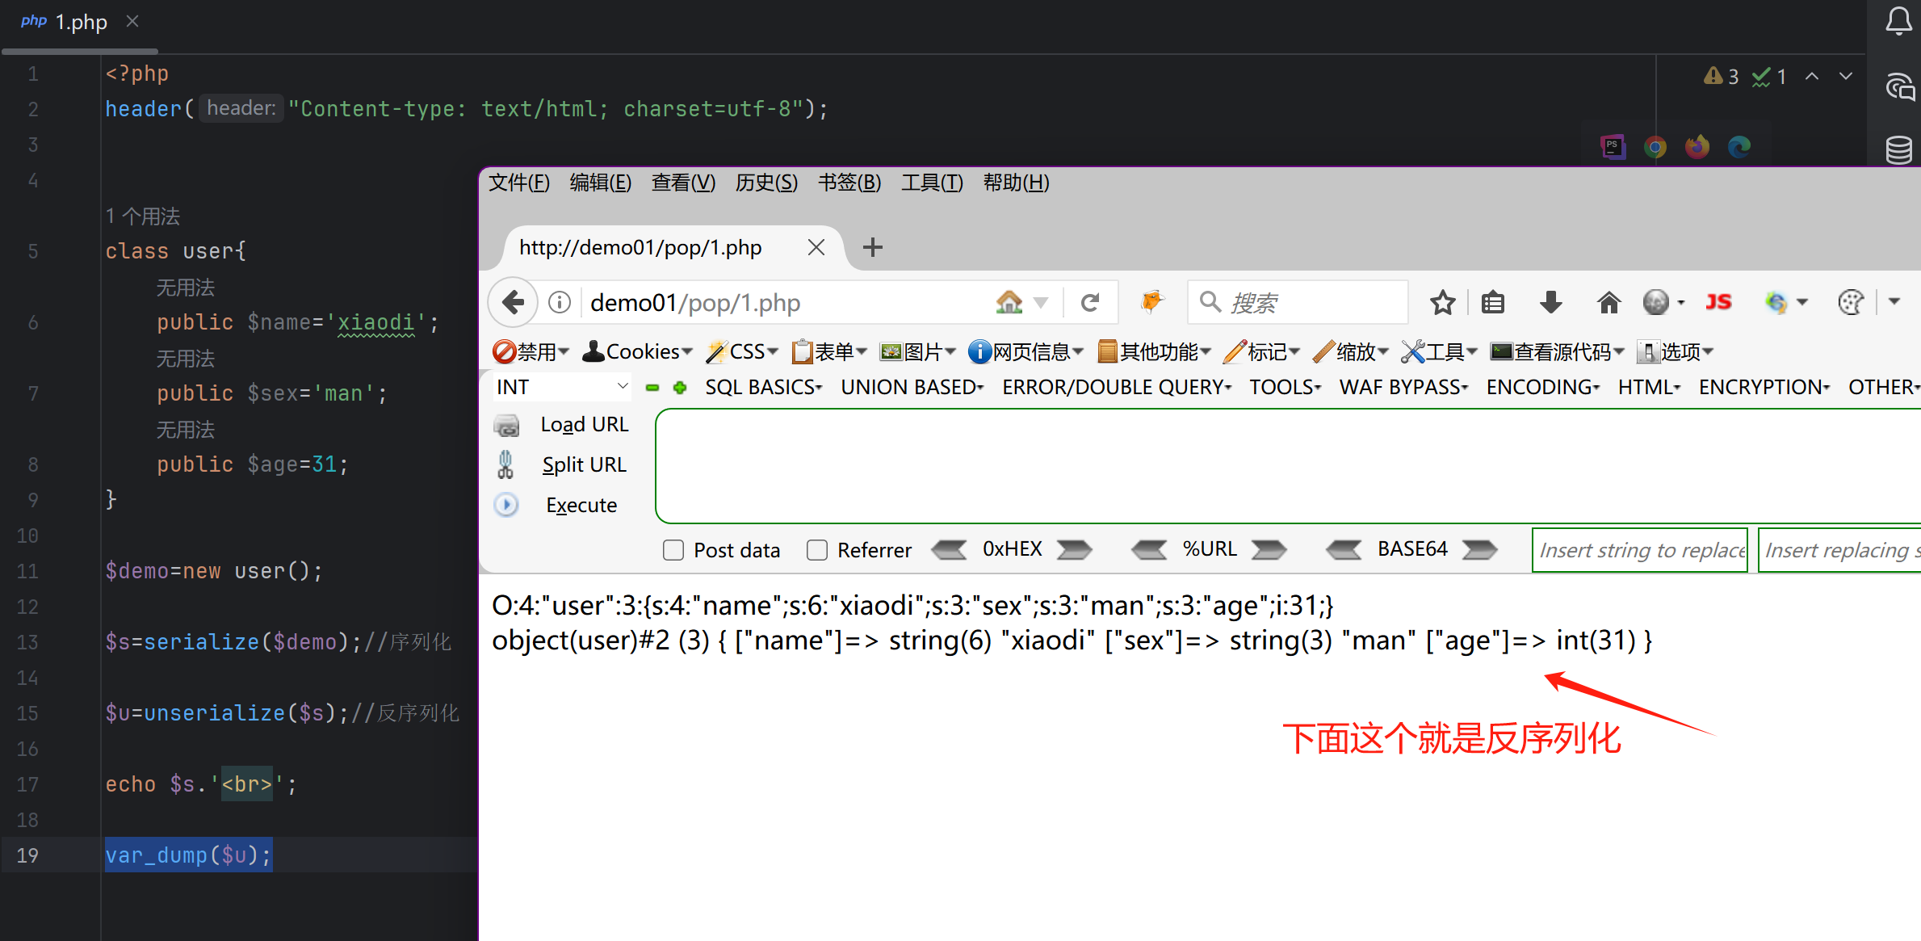Image resolution: width=1921 pixels, height=941 pixels.
Task: Expand the SQL BASICS menu
Action: [x=762, y=387]
